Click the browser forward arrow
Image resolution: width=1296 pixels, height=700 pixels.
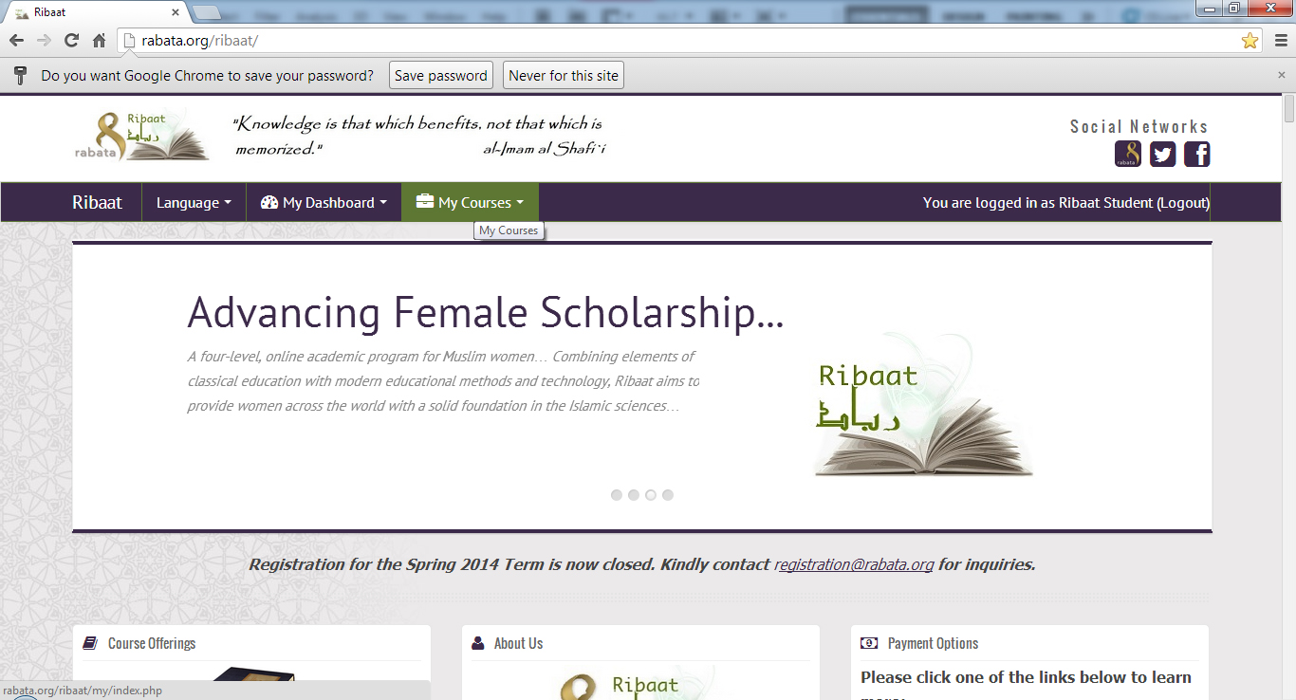[44, 41]
